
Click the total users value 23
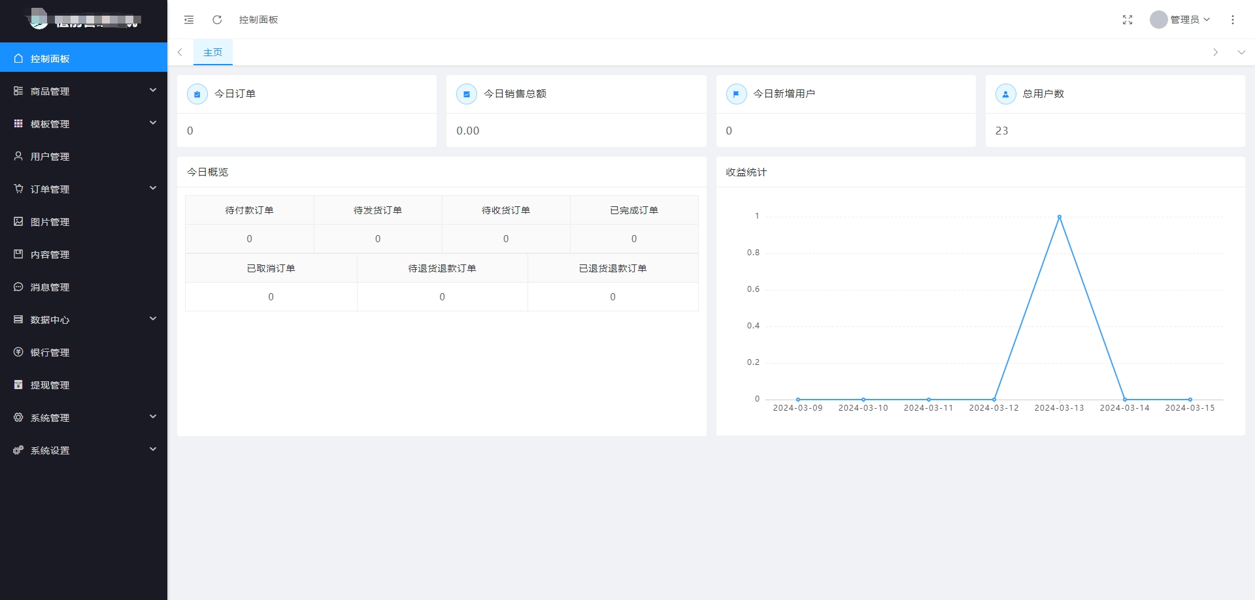[1001, 131]
